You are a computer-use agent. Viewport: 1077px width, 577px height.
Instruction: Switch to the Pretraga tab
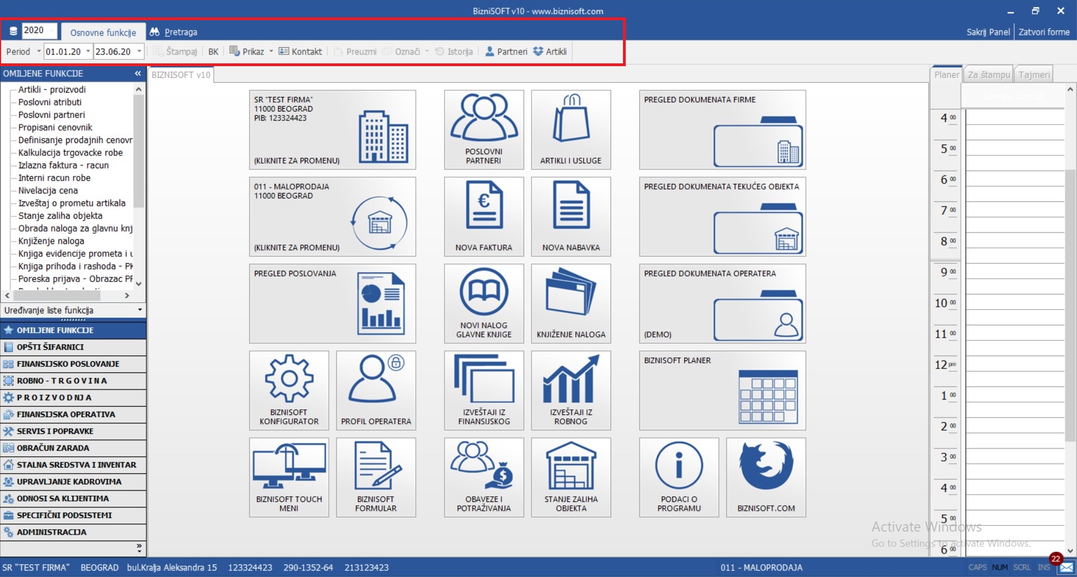pos(174,32)
